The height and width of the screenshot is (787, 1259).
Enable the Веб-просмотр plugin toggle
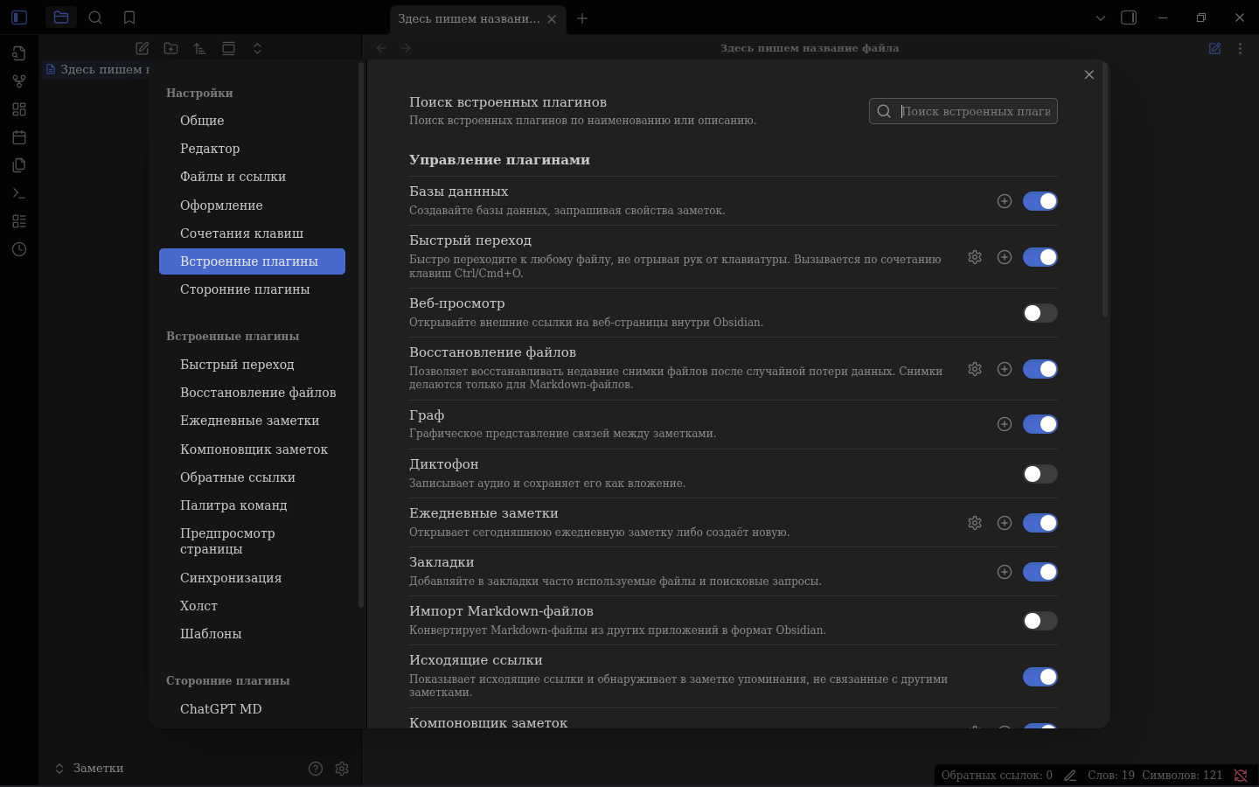(x=1040, y=313)
